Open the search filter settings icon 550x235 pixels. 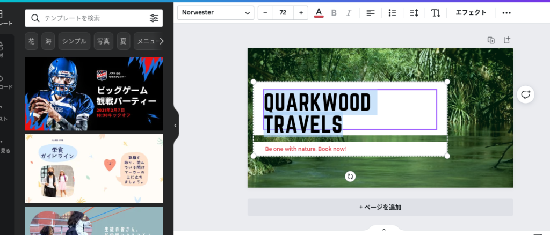click(154, 18)
